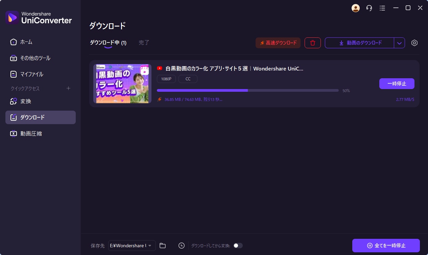Viewport: 428px width, 255px height.
Task: Go to ホーム in the sidebar
Action: point(41,42)
